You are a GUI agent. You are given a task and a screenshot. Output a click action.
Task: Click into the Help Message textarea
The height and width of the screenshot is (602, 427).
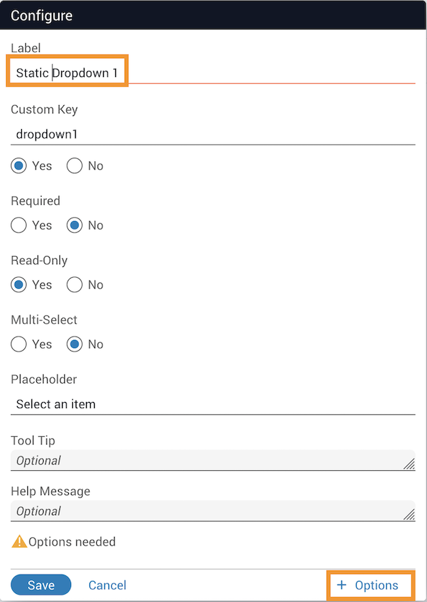[205, 511]
